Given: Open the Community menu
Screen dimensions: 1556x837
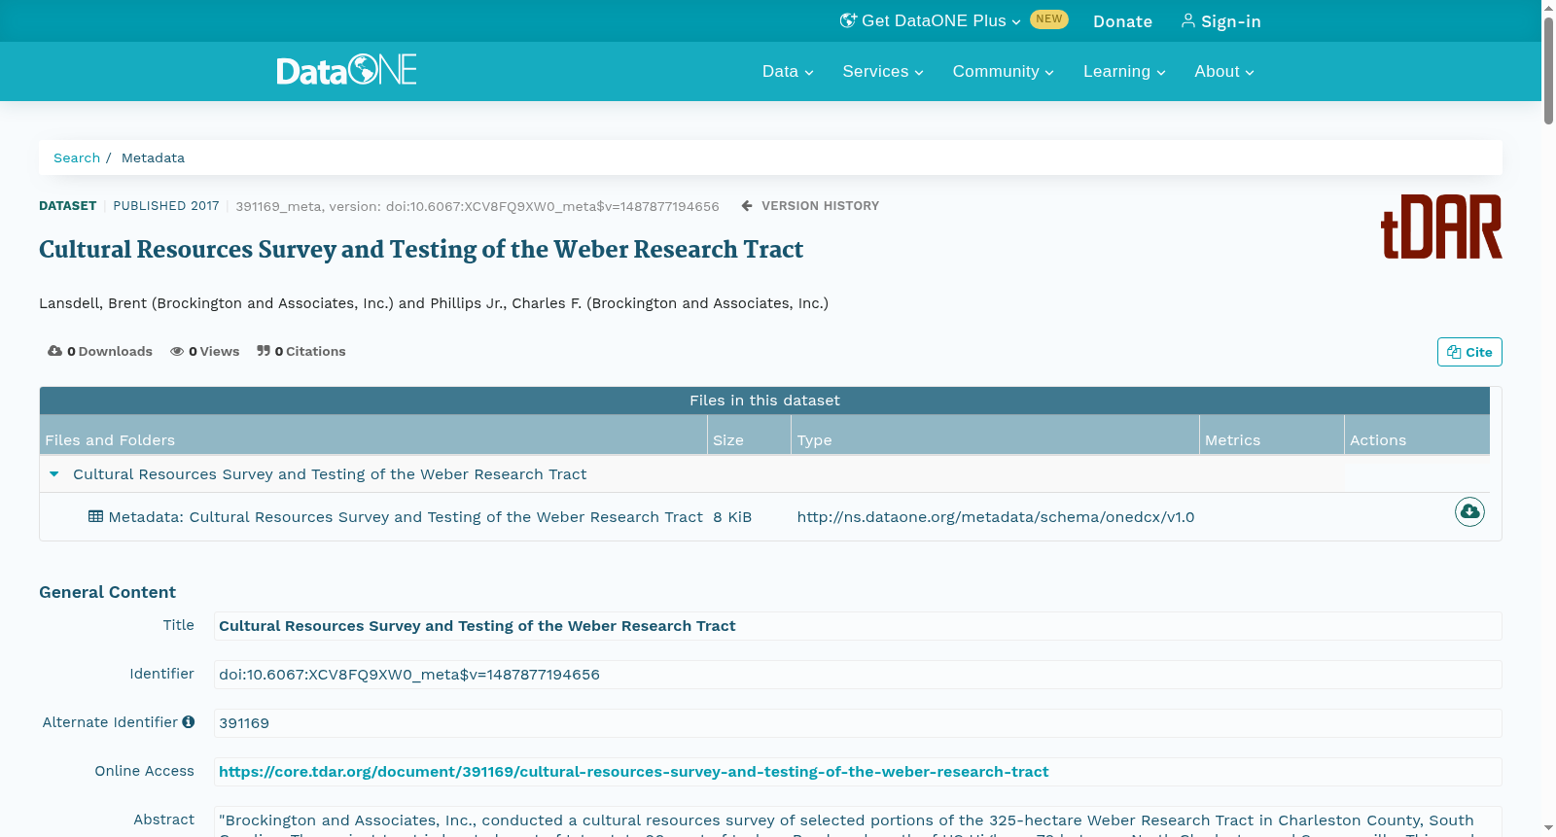Looking at the screenshot, I should [1003, 71].
